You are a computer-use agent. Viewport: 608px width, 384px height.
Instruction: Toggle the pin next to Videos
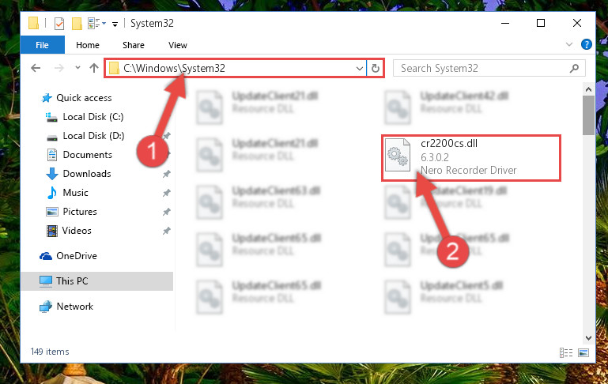166,231
